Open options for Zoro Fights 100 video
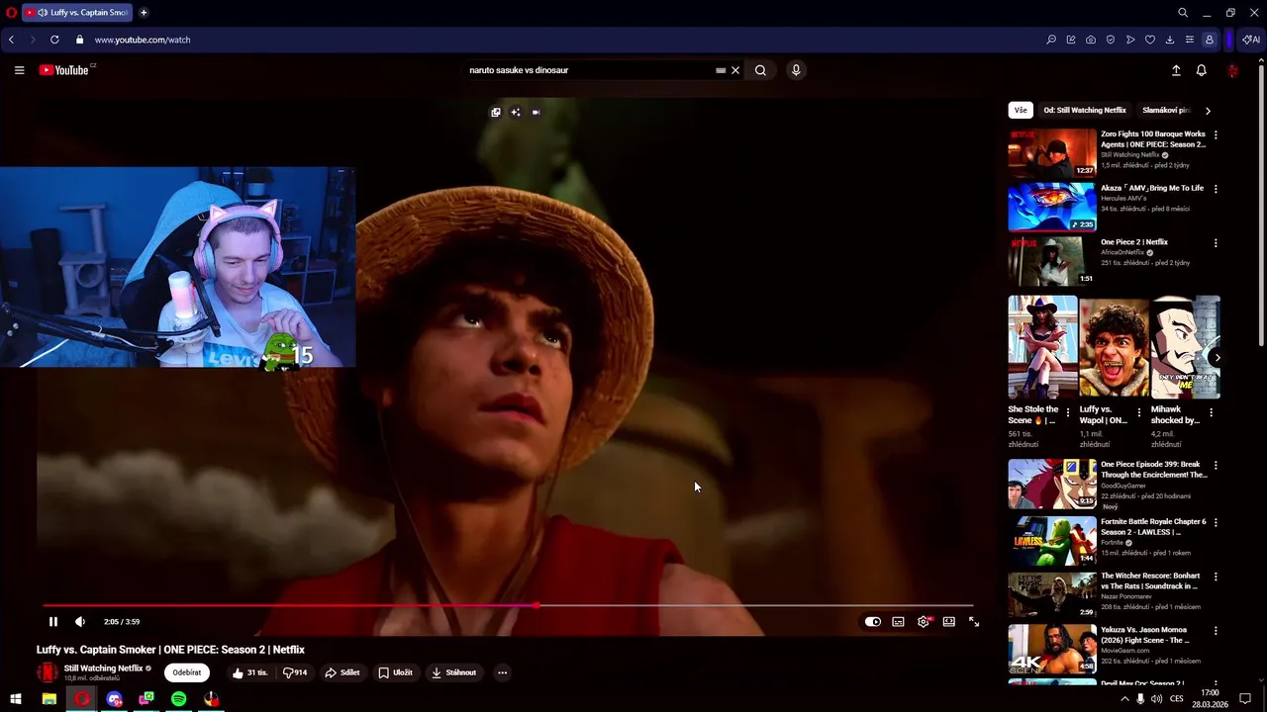 tap(1216, 134)
